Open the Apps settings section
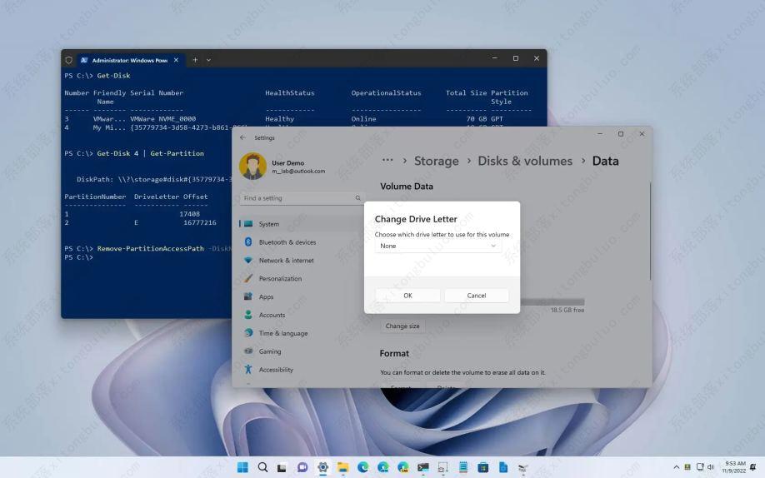Image resolution: width=765 pixels, height=478 pixels. (x=266, y=297)
